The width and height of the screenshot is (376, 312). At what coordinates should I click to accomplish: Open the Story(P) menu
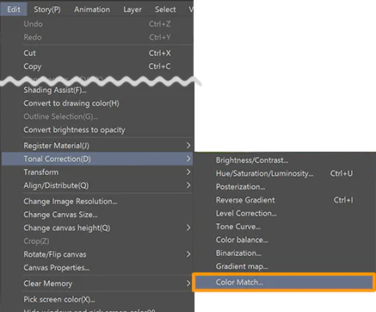pyautogui.click(x=47, y=9)
